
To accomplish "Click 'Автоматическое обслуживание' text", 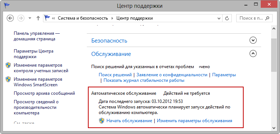I will click(124, 93).
